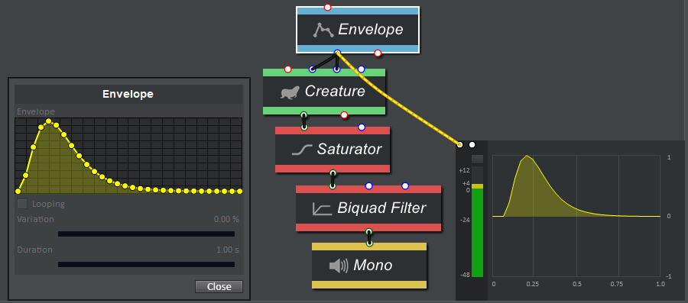Screen dimensions: 688x303
Task: Click the Saturator curve icon
Action: 301,150
